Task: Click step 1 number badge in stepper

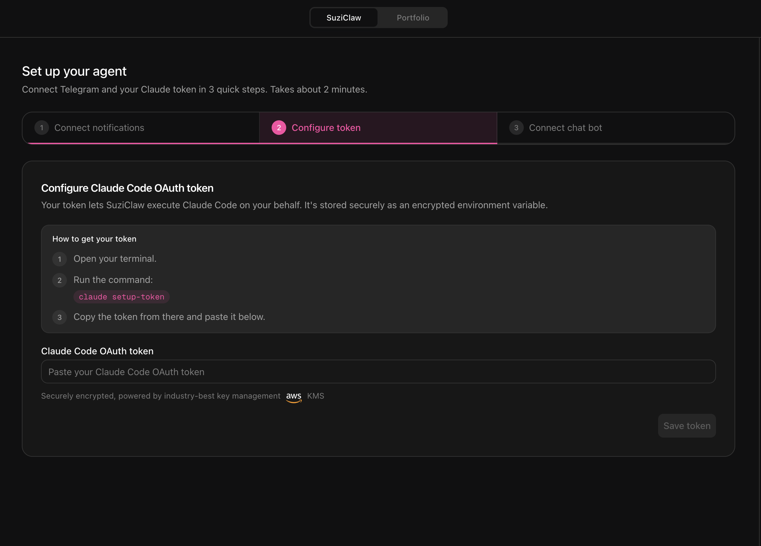Action: [42, 128]
